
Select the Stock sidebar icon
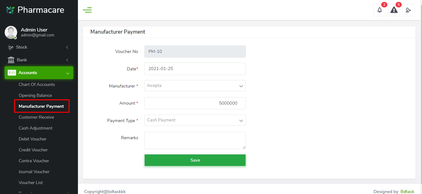coord(11,47)
